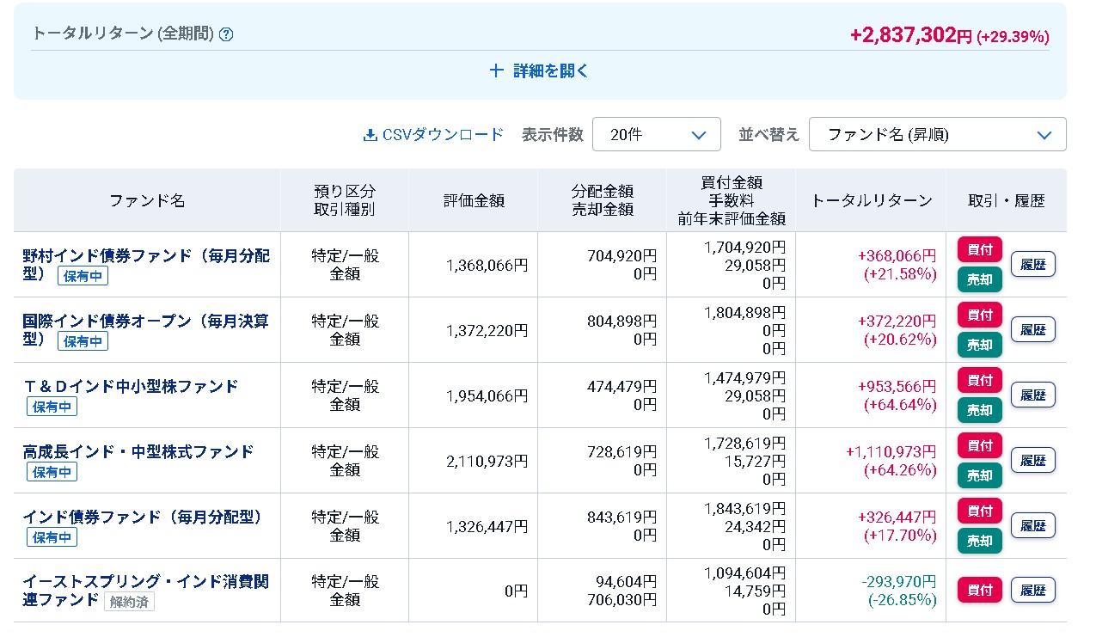Open 国際インド債券オープン fund link
1096x637 pixels.
145,322
